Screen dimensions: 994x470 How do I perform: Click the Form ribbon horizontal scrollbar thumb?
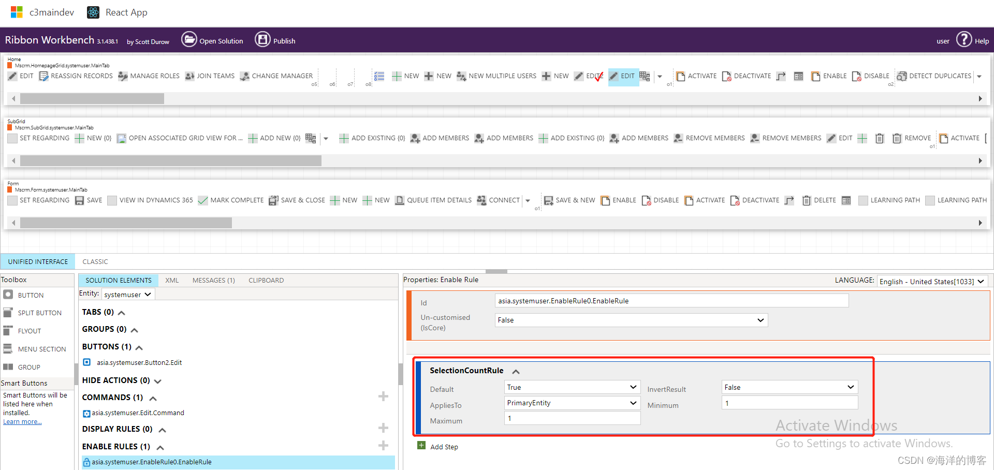[126, 223]
